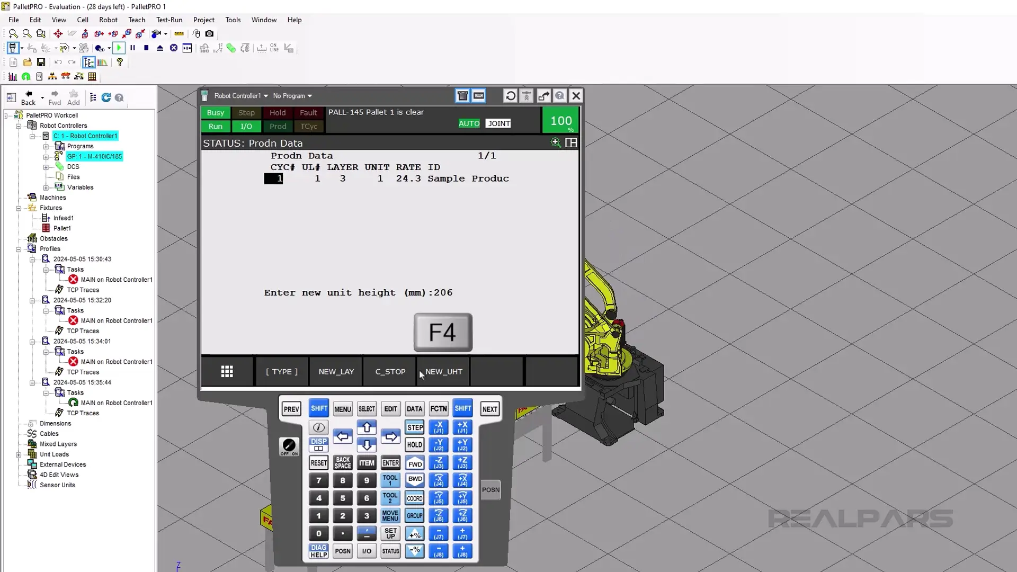The width and height of the screenshot is (1017, 572).
Task: Click the run panel icon
Action: 187,48
